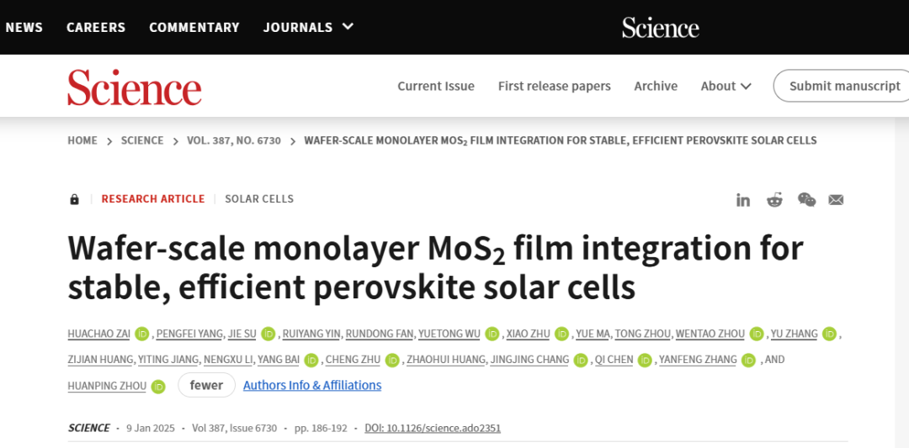The image size is (909, 448).
Task: Click the lock access icon
Action: [x=75, y=199]
